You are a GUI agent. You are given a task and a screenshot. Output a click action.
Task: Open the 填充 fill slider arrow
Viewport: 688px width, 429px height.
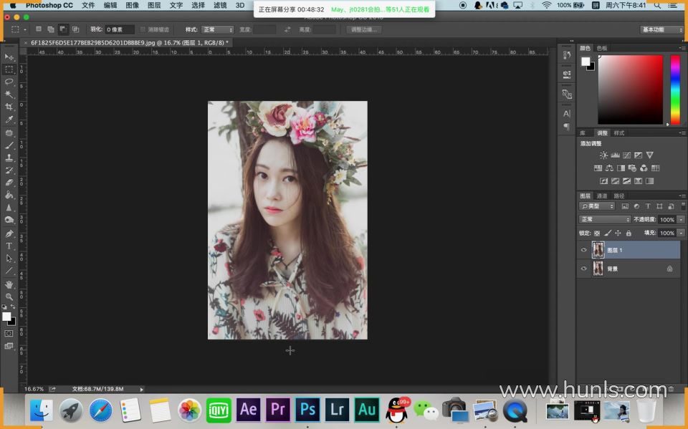pos(681,233)
